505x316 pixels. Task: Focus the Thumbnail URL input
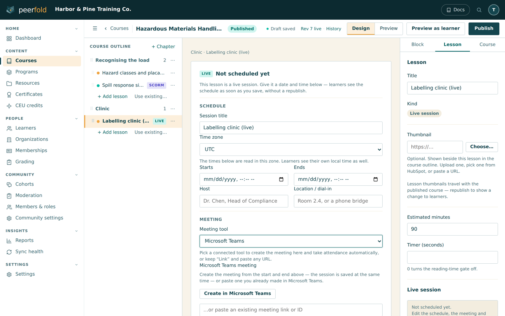[x=435, y=147]
